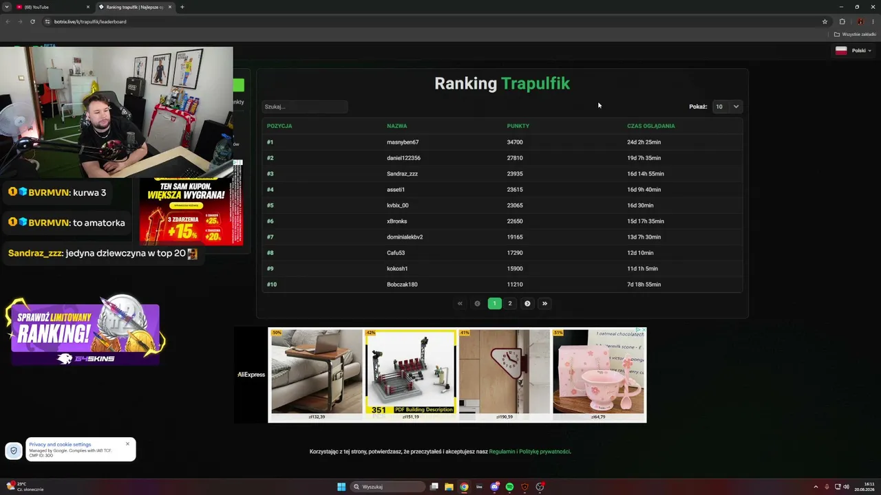Image resolution: width=881 pixels, height=495 pixels.
Task: Click the botrix.live address bar URL
Action: (x=90, y=21)
